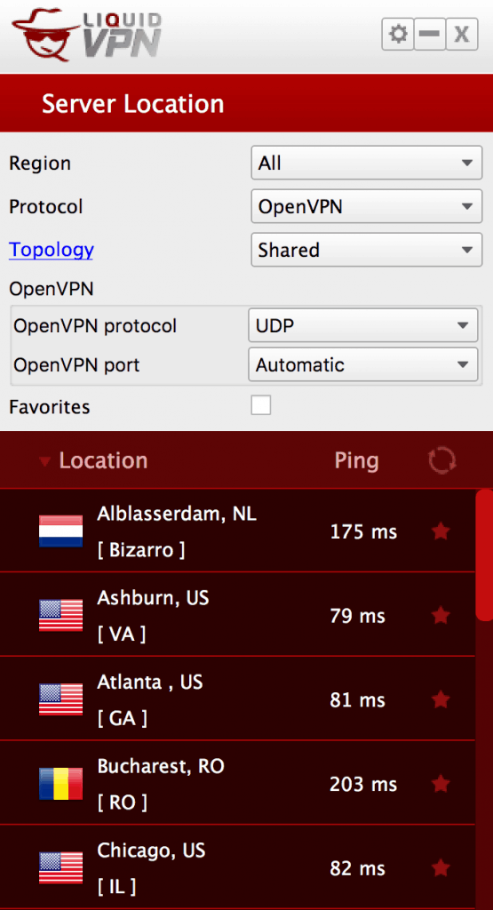Select OpenVPN protocol UDP dropdown
493x910 pixels.
point(363,325)
